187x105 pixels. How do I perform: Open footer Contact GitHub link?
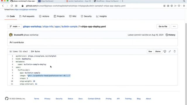tap(94, 99)
